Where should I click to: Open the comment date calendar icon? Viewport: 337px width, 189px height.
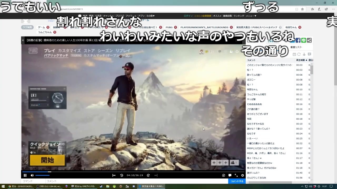point(294,54)
